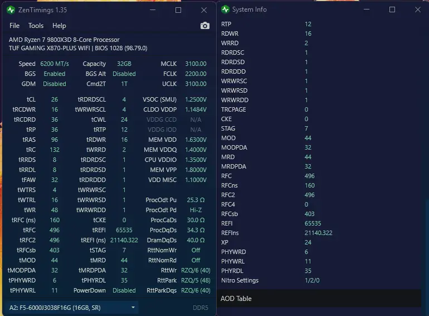Click the RttNomWr Off value
Image resolution: width=429 pixels, height=316 pixels.
(196, 250)
